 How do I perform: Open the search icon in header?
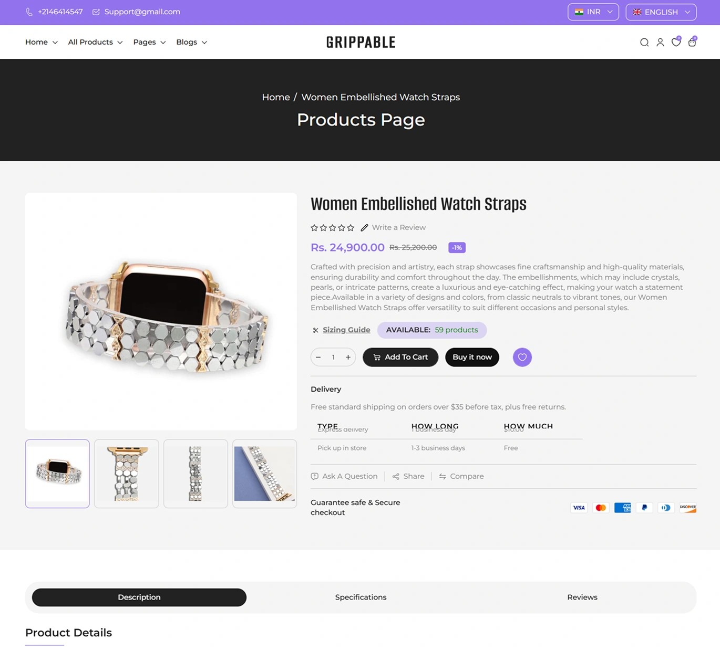pos(644,43)
